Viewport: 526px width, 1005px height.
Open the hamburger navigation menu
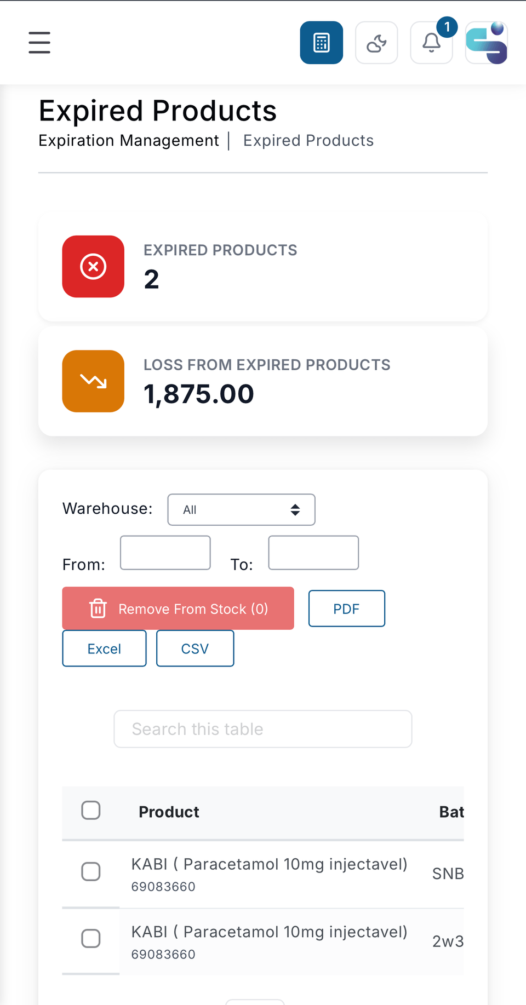[x=39, y=43]
